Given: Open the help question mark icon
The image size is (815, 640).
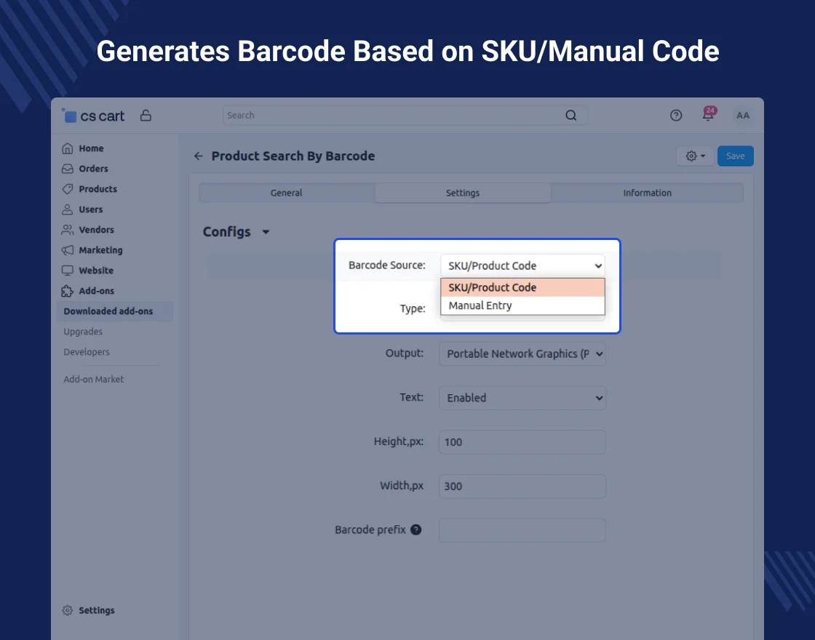Looking at the screenshot, I should [x=676, y=115].
